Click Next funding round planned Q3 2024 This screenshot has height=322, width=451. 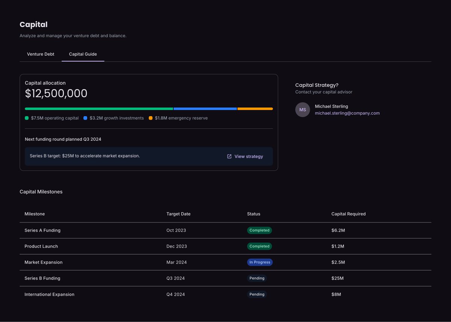point(63,139)
